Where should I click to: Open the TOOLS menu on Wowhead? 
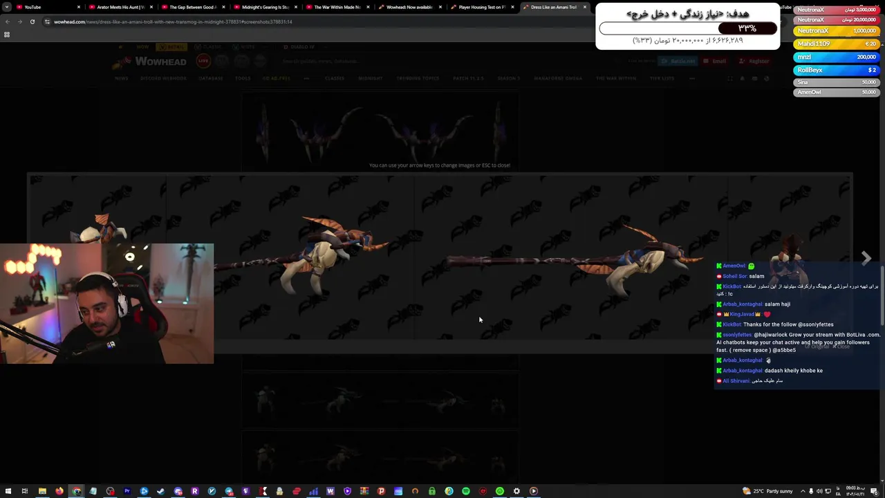243,78
